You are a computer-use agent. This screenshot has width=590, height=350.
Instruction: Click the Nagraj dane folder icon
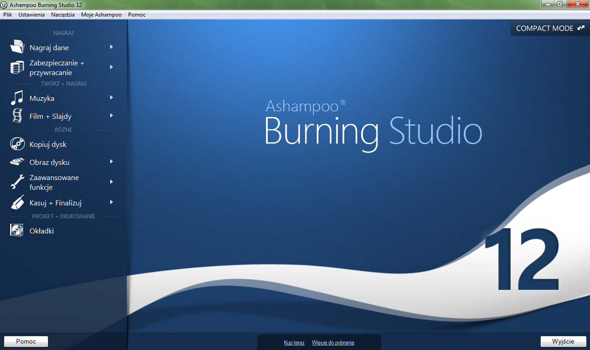(x=17, y=47)
